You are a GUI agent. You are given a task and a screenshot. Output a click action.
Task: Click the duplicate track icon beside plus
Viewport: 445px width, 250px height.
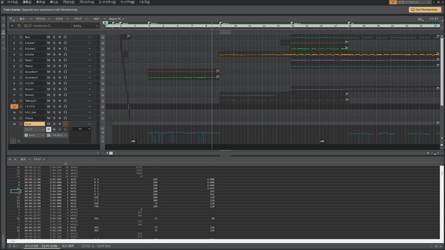coord(19,26)
